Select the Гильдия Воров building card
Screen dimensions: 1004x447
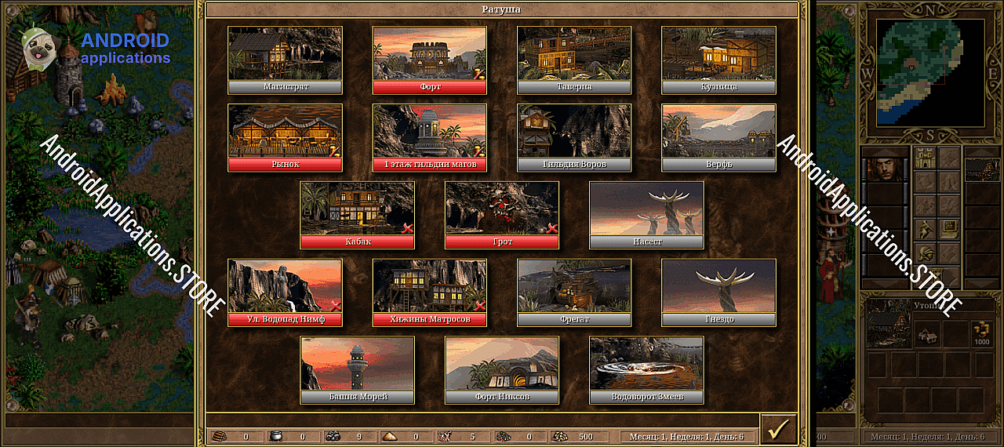point(573,137)
